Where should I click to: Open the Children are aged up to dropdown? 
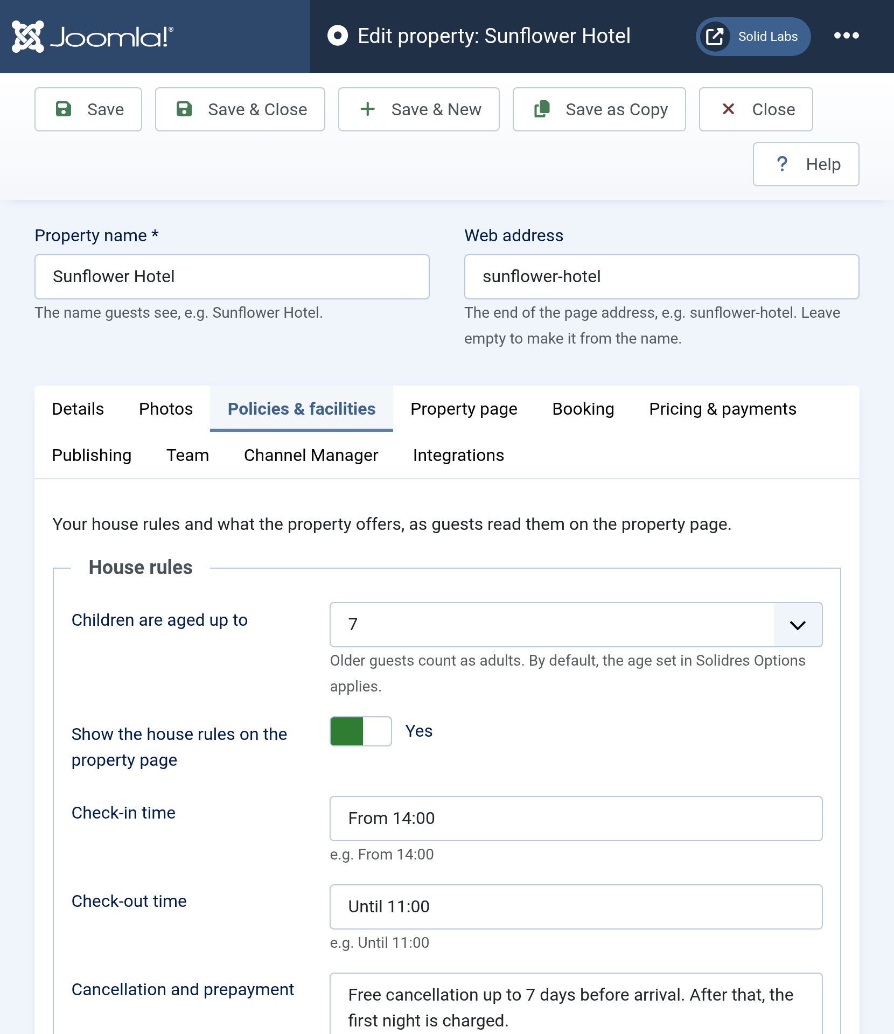tap(576, 625)
